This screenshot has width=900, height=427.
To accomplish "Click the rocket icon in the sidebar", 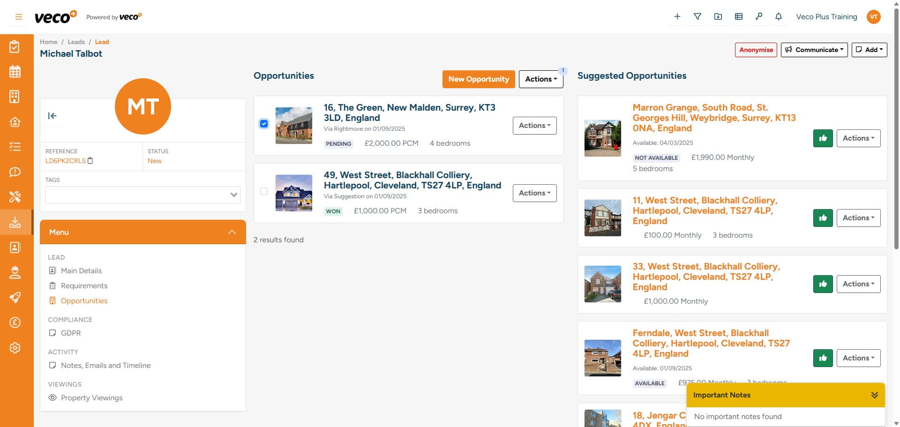I will click(15, 298).
